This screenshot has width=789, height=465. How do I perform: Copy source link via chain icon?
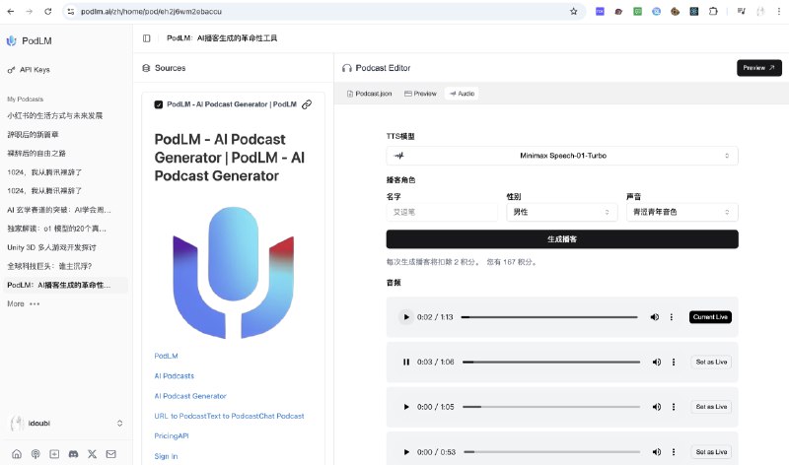tap(307, 104)
